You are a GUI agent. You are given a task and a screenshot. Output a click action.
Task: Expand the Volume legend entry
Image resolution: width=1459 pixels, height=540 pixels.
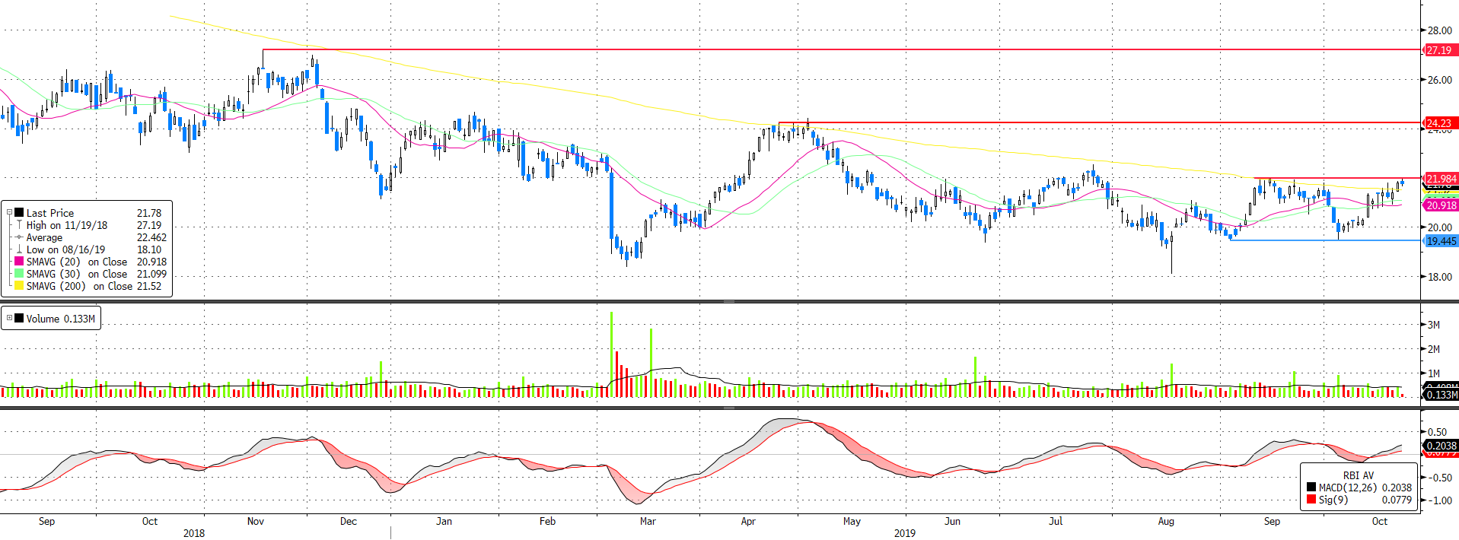[x=9, y=318]
